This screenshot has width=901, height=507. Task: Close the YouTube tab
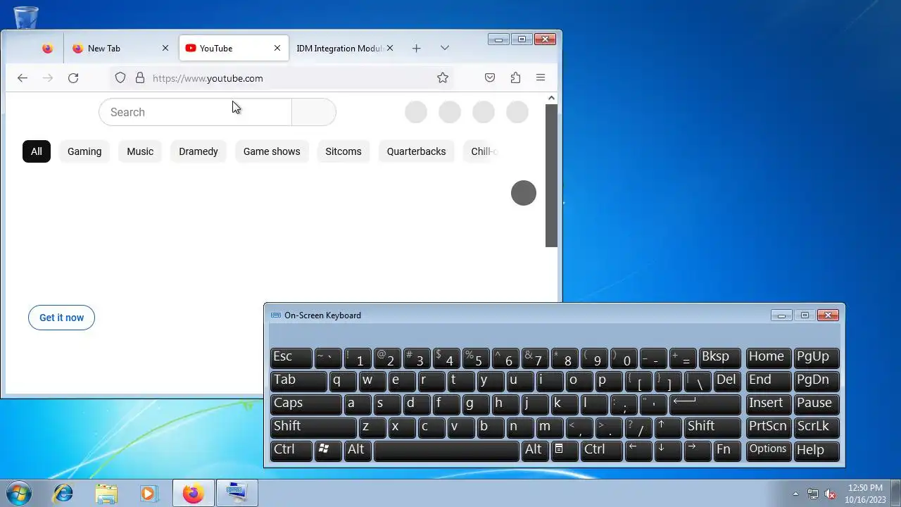point(277,48)
